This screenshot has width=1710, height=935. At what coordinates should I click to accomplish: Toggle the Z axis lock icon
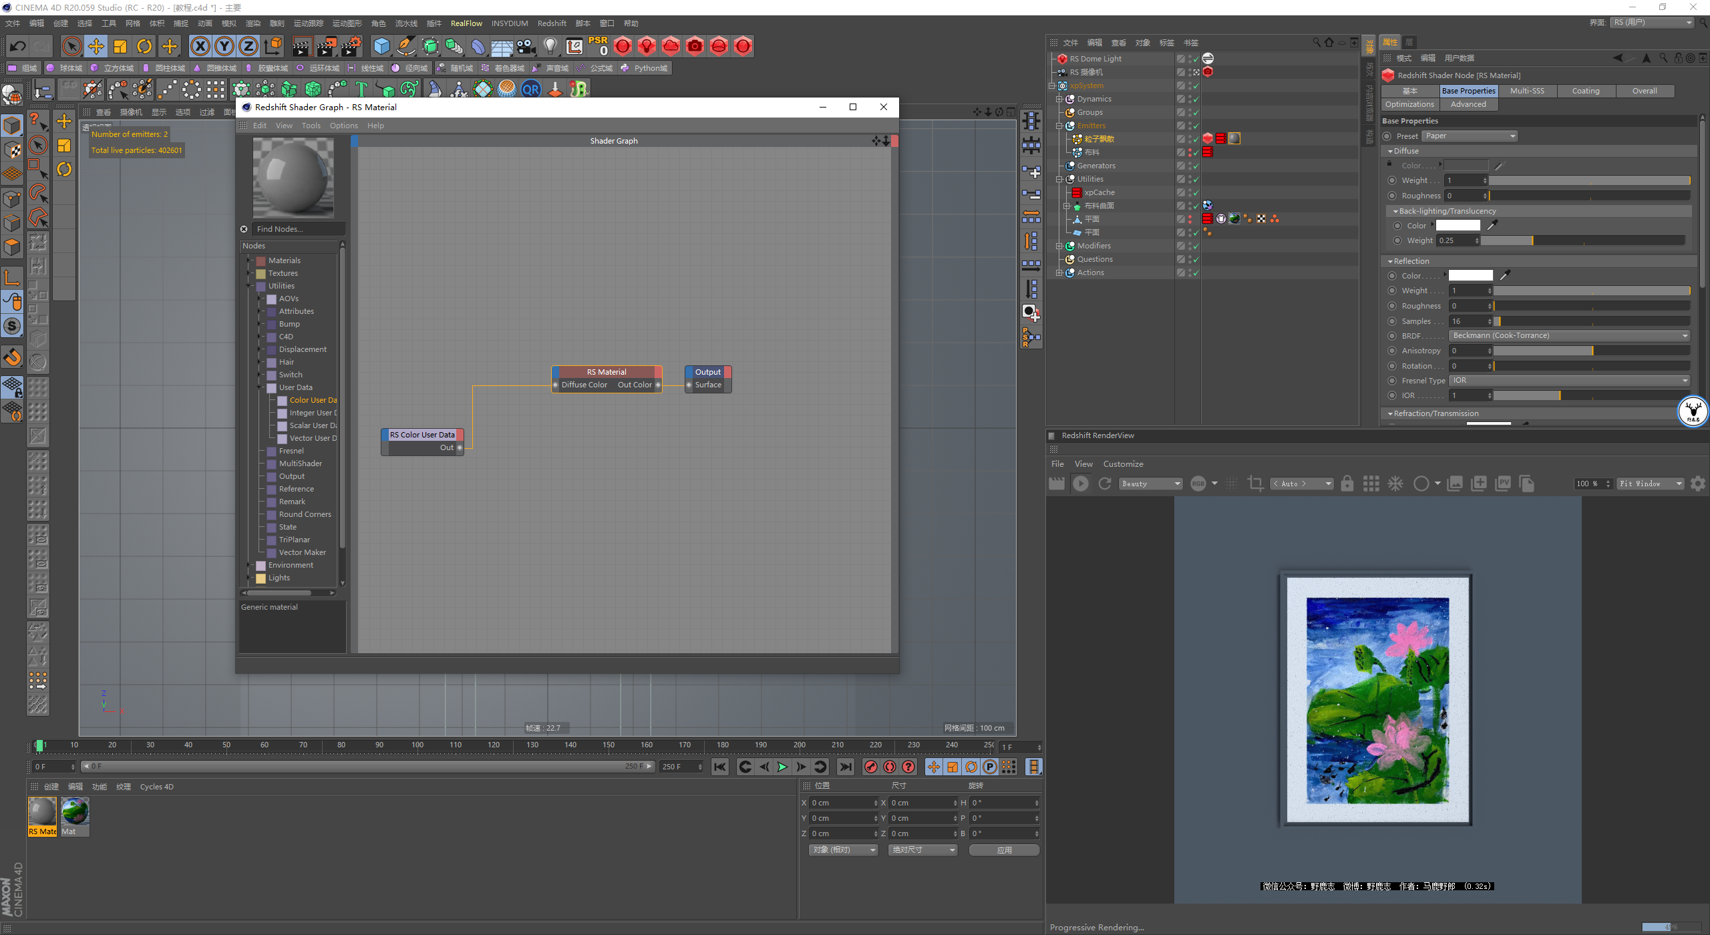pyautogui.click(x=248, y=46)
